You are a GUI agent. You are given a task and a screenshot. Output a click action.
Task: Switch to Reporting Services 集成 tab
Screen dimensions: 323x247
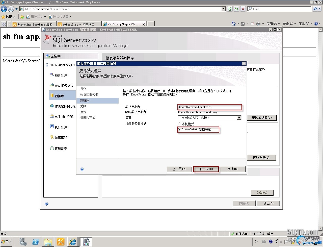(x=33, y=24)
